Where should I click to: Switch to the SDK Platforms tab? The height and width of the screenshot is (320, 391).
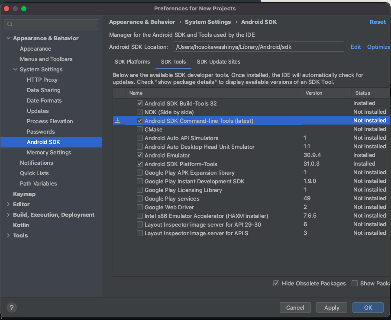132,62
